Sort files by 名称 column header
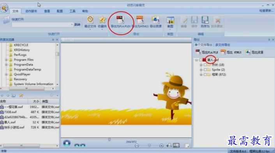Viewport: 275px width, 153px height. [x=14, y=101]
